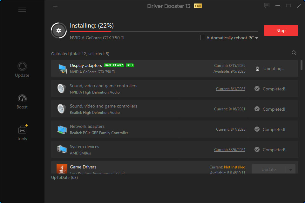Select the Java Game Drivers icon

click(62, 169)
